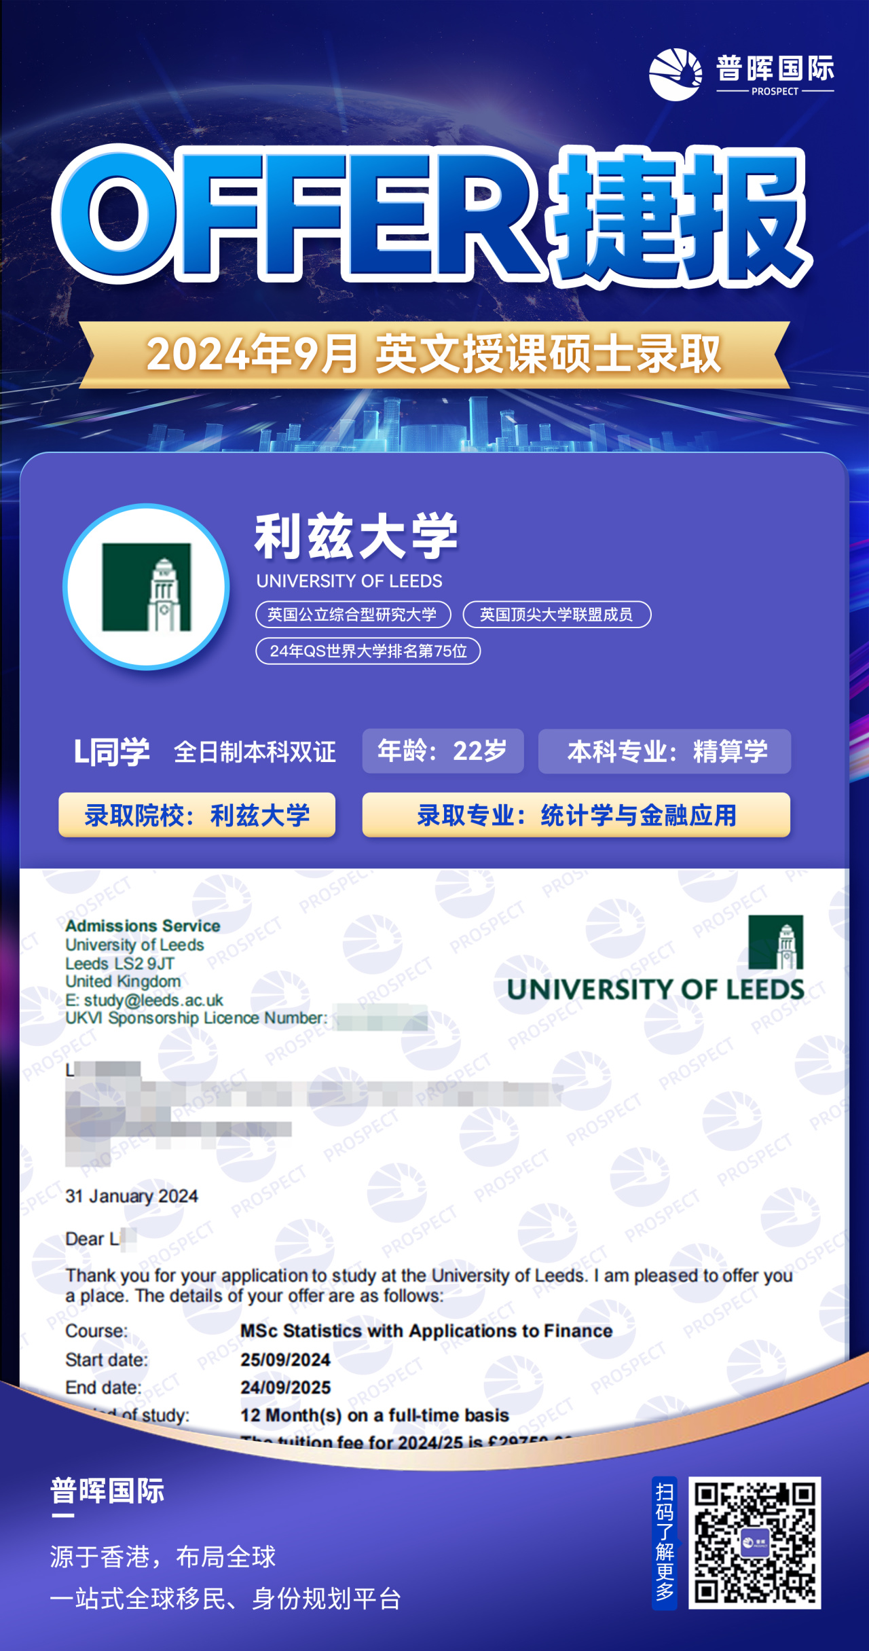Click the letter date 31 January 2024

(x=132, y=1196)
